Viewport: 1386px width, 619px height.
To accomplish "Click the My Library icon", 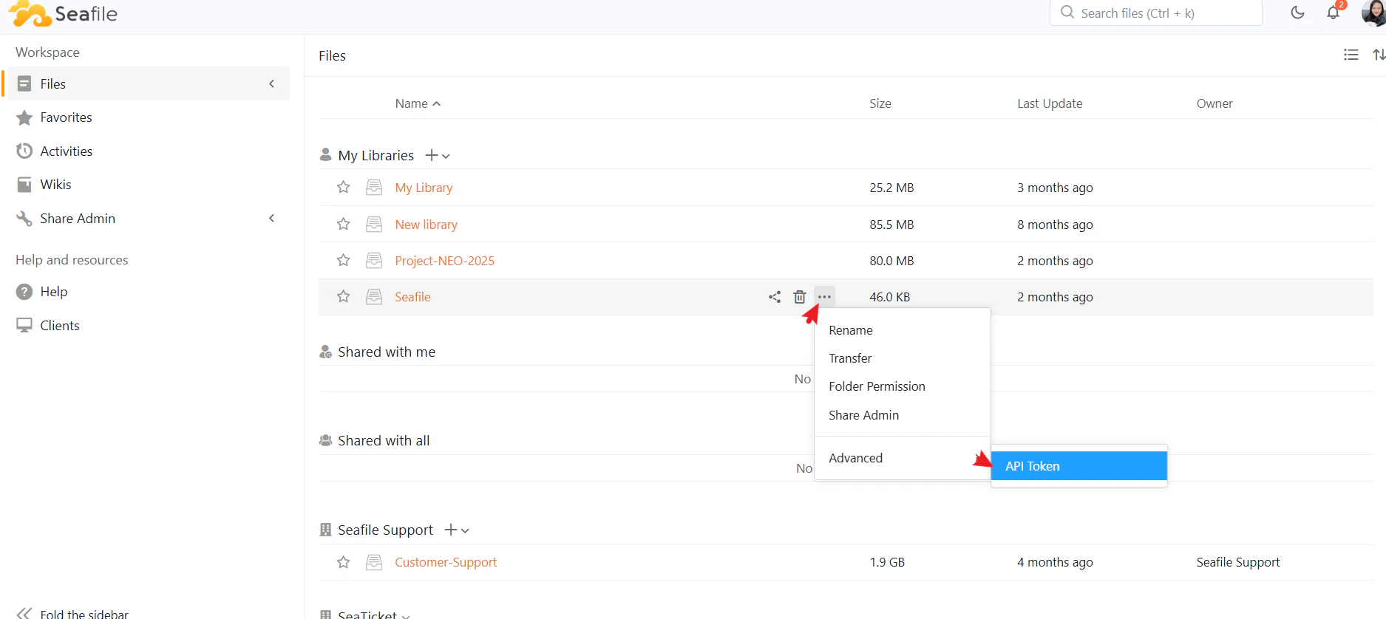I will point(374,187).
